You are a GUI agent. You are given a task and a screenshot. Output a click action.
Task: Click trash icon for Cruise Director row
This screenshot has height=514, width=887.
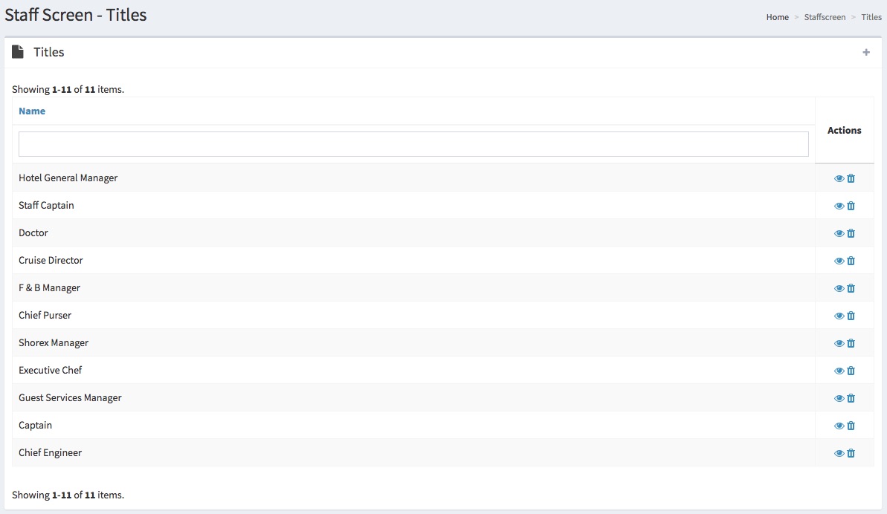pyautogui.click(x=851, y=261)
